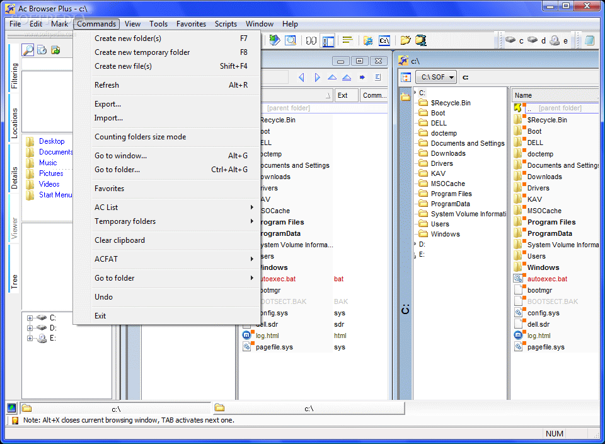Go forward with the right blue arrow
Viewport: 605px width, 444px height.
coord(317,77)
